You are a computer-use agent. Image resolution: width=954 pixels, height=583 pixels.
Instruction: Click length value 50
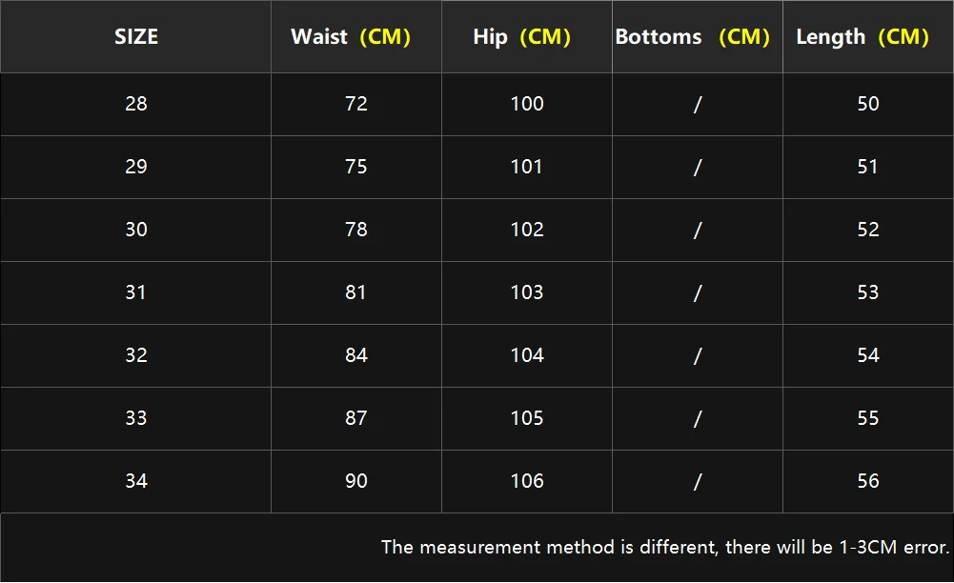click(x=868, y=104)
